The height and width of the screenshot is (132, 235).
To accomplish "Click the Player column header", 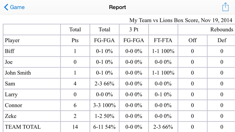I will pyautogui.click(x=12, y=40).
